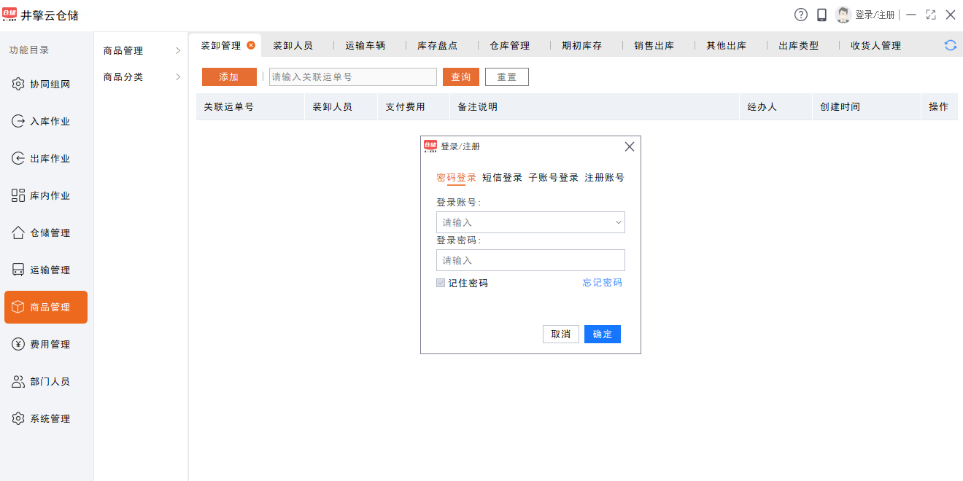Click the help question mark icon

pos(801,15)
